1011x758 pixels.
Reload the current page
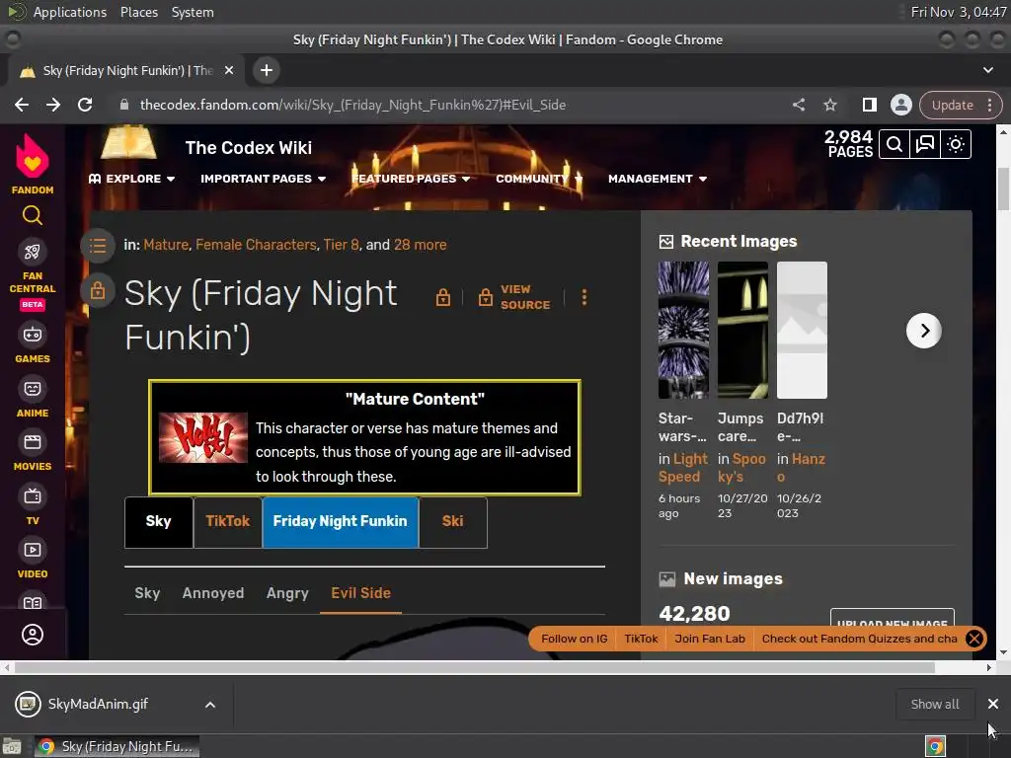click(85, 105)
